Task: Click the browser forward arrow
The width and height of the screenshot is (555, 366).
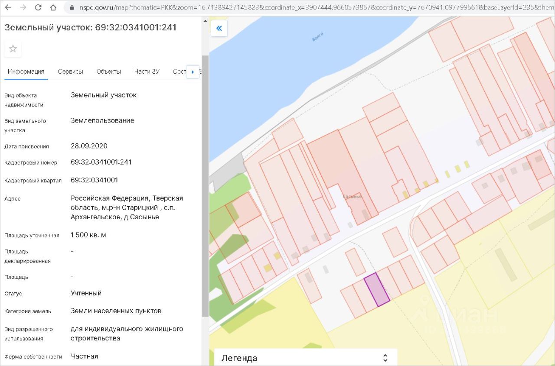Action: click(x=23, y=7)
